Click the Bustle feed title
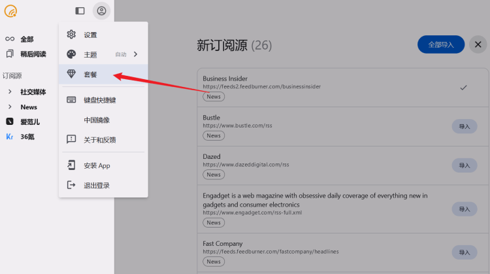The image size is (490, 274). [x=211, y=118]
